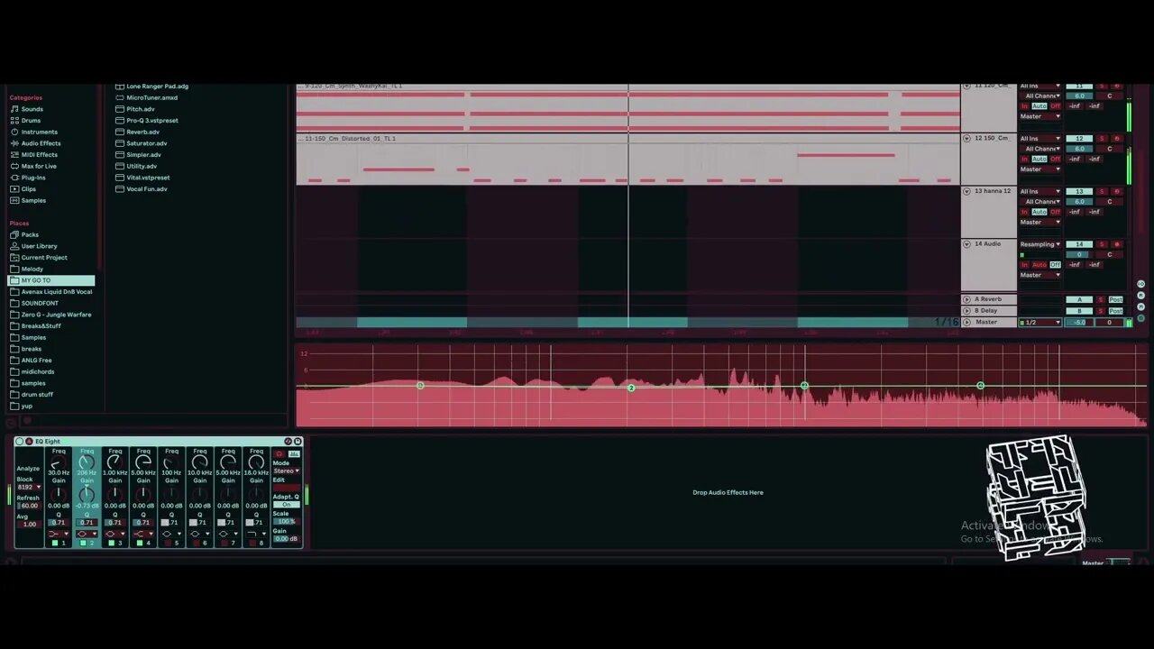Select Pro-Q 3.vstpreset in browser list
The width and height of the screenshot is (1154, 649).
146,120
